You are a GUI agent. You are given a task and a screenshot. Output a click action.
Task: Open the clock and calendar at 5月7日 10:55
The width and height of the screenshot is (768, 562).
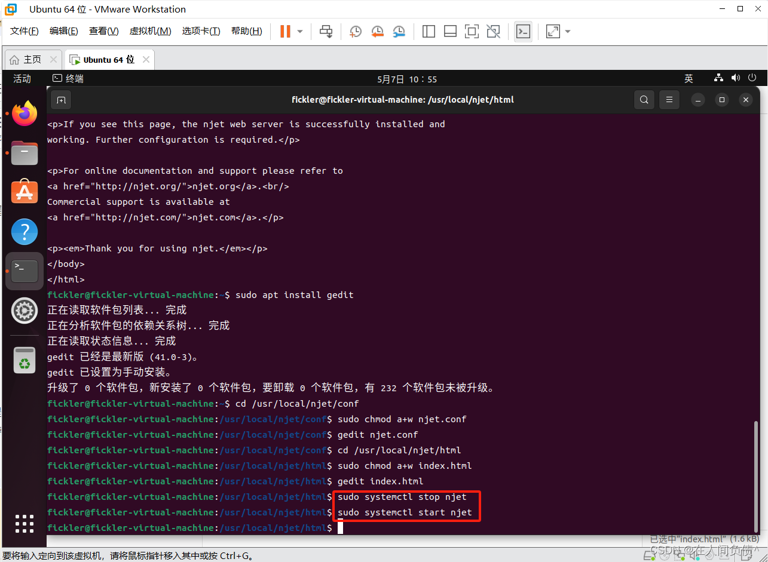point(407,79)
